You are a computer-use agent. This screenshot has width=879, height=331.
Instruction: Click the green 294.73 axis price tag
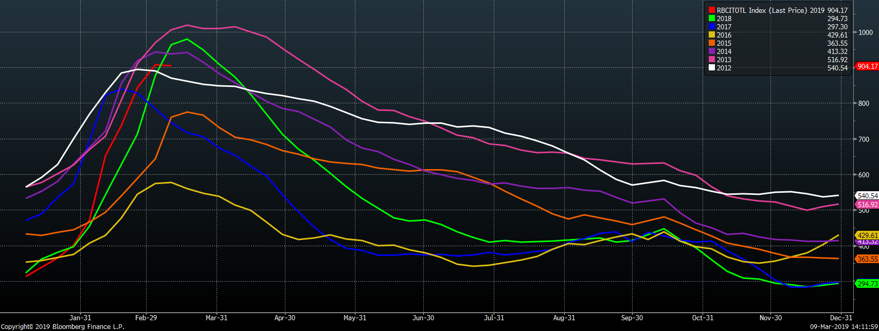[x=867, y=284]
